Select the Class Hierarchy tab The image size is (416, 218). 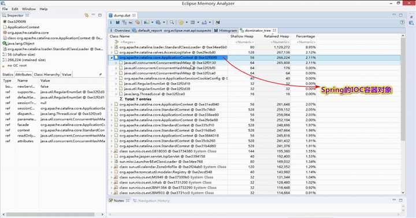pyautogui.click(x=47, y=75)
